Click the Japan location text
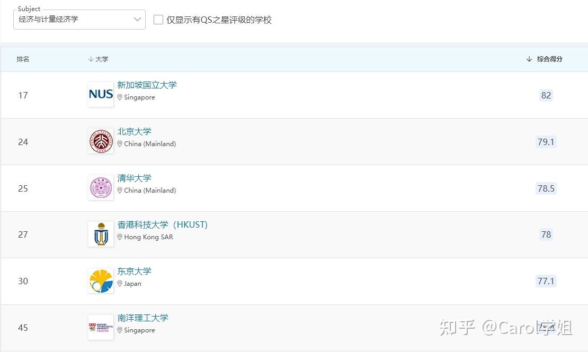 pos(133,283)
